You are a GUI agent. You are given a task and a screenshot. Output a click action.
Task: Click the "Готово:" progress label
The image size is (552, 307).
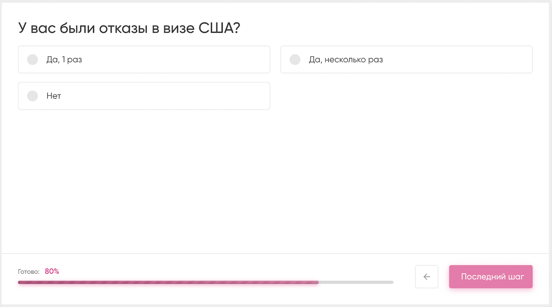point(28,272)
